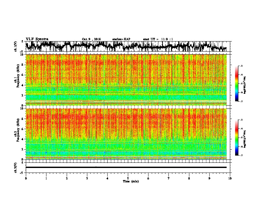The height and width of the screenshot is (200, 259).
Task: Click the flat ch.3 voltage trace line
Action: (126, 167)
